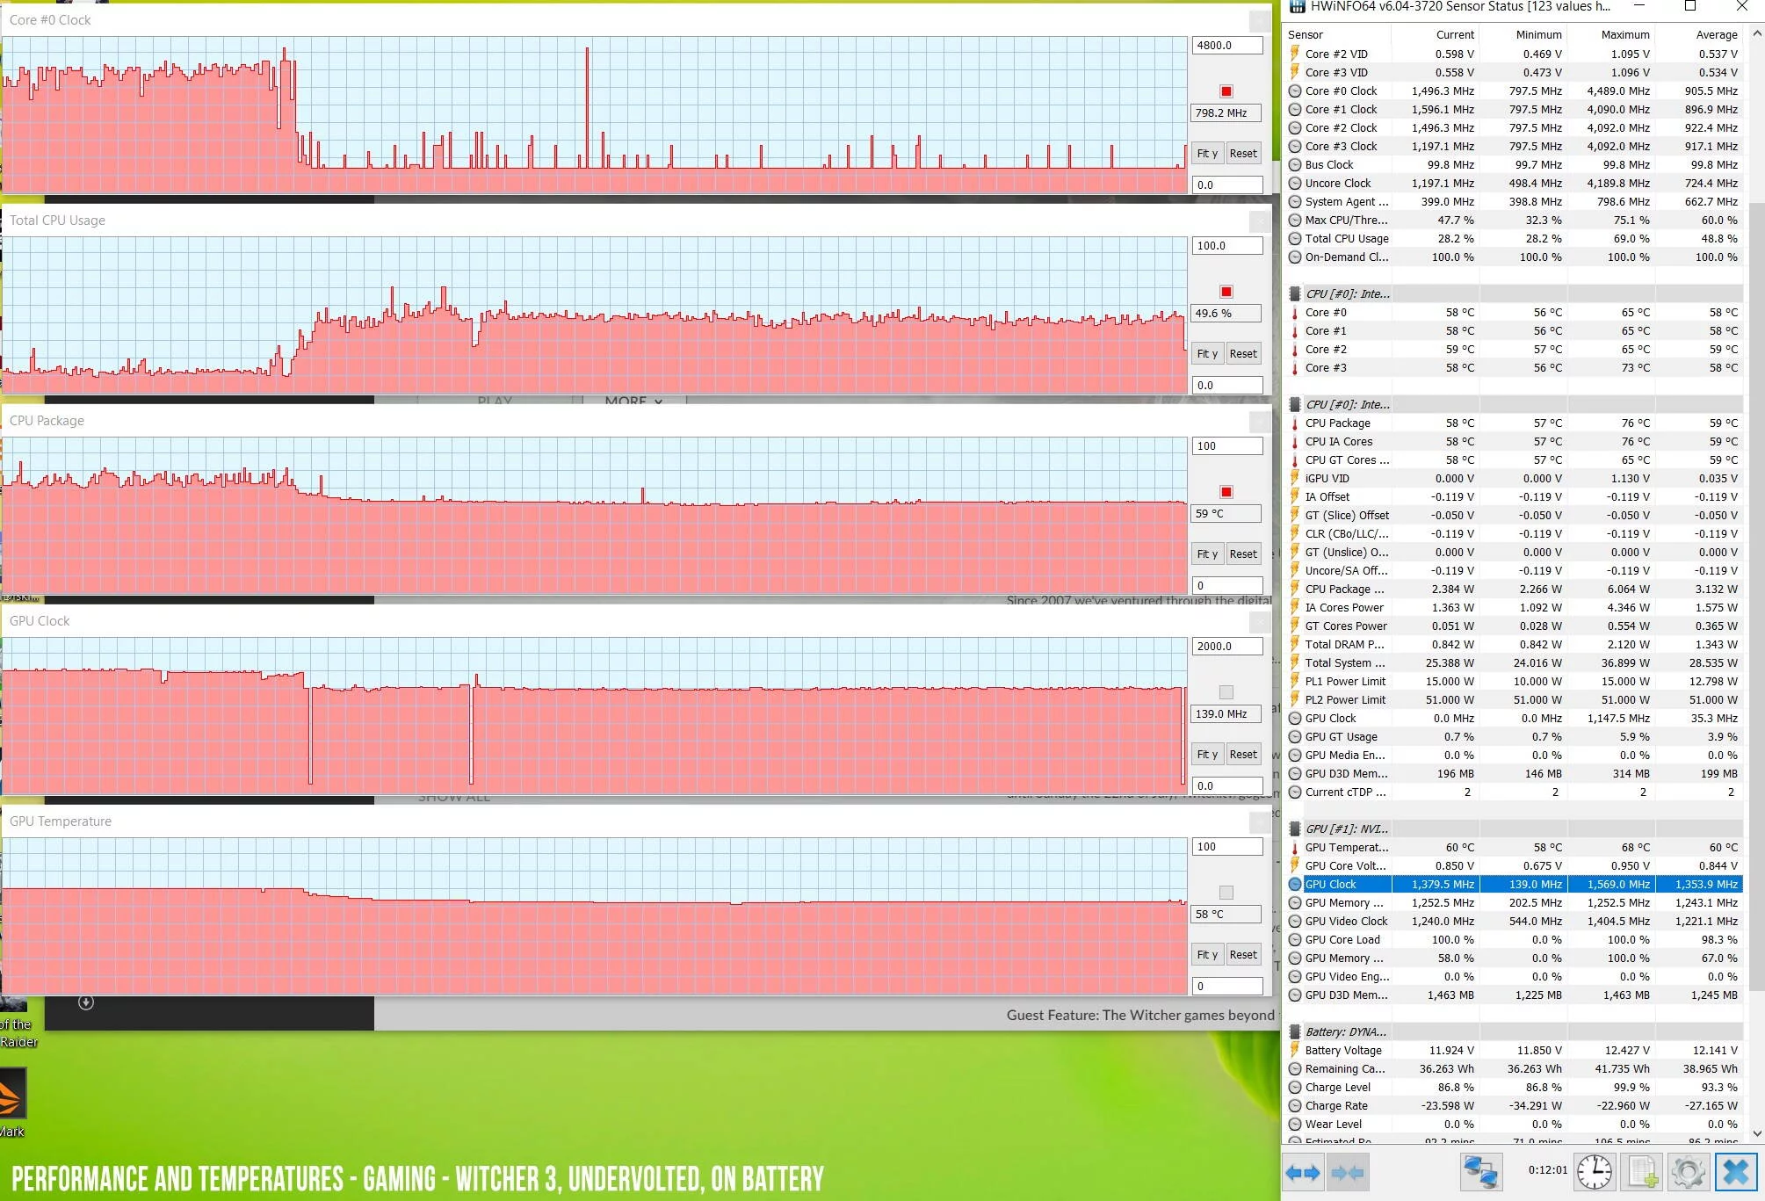Click the circled download arrow in the background launcher
The height and width of the screenshot is (1201, 1765).
pyautogui.click(x=86, y=1002)
